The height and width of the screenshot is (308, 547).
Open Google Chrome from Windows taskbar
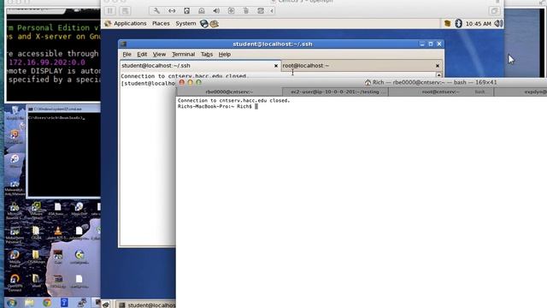(x=47, y=303)
